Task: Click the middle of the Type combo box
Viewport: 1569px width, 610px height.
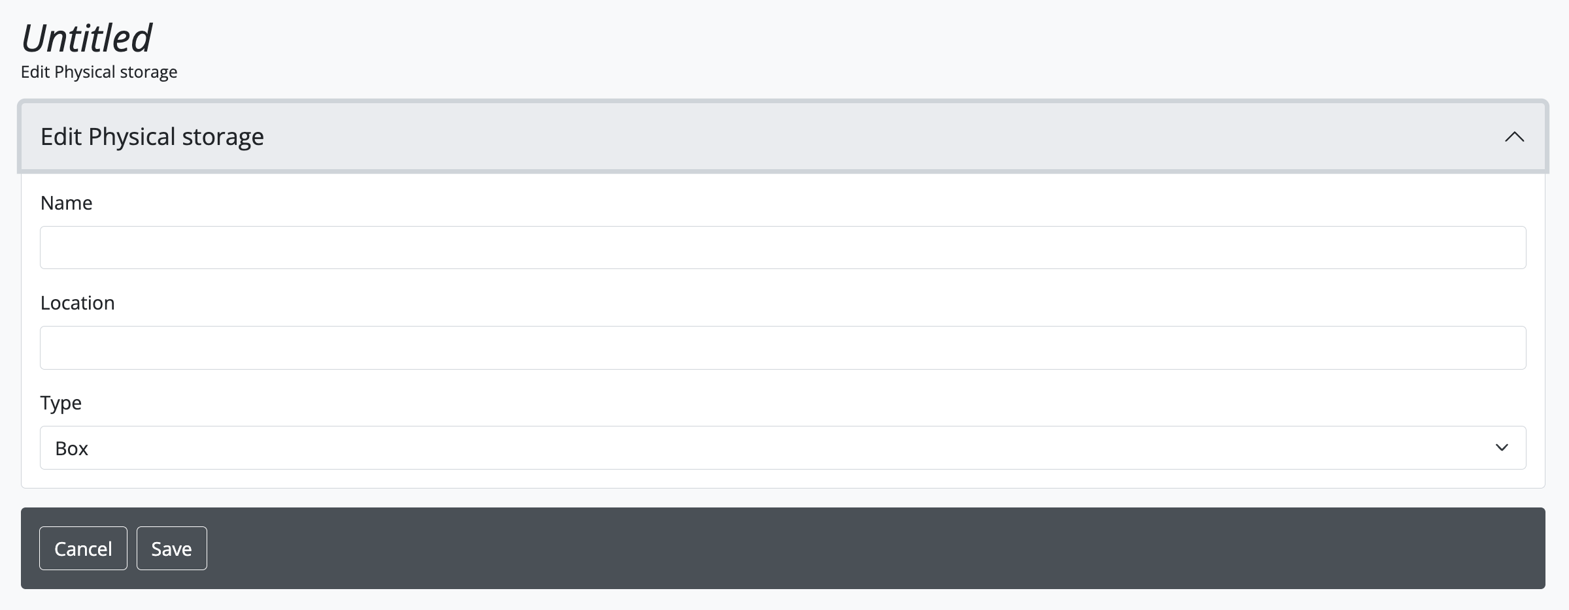Action: (783, 448)
